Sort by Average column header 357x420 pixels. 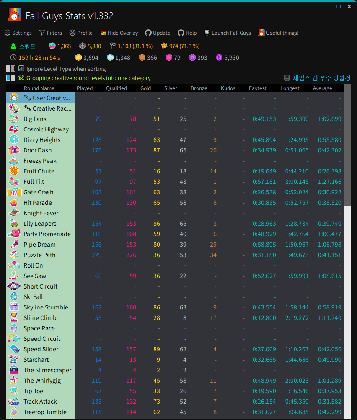tap(322, 88)
